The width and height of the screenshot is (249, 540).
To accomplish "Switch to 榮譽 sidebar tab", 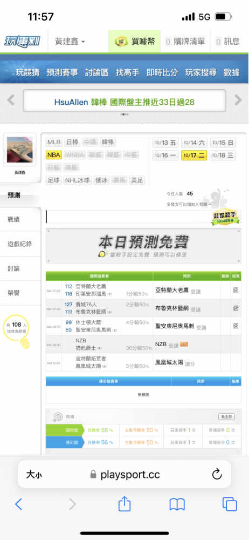I will 20,293.
